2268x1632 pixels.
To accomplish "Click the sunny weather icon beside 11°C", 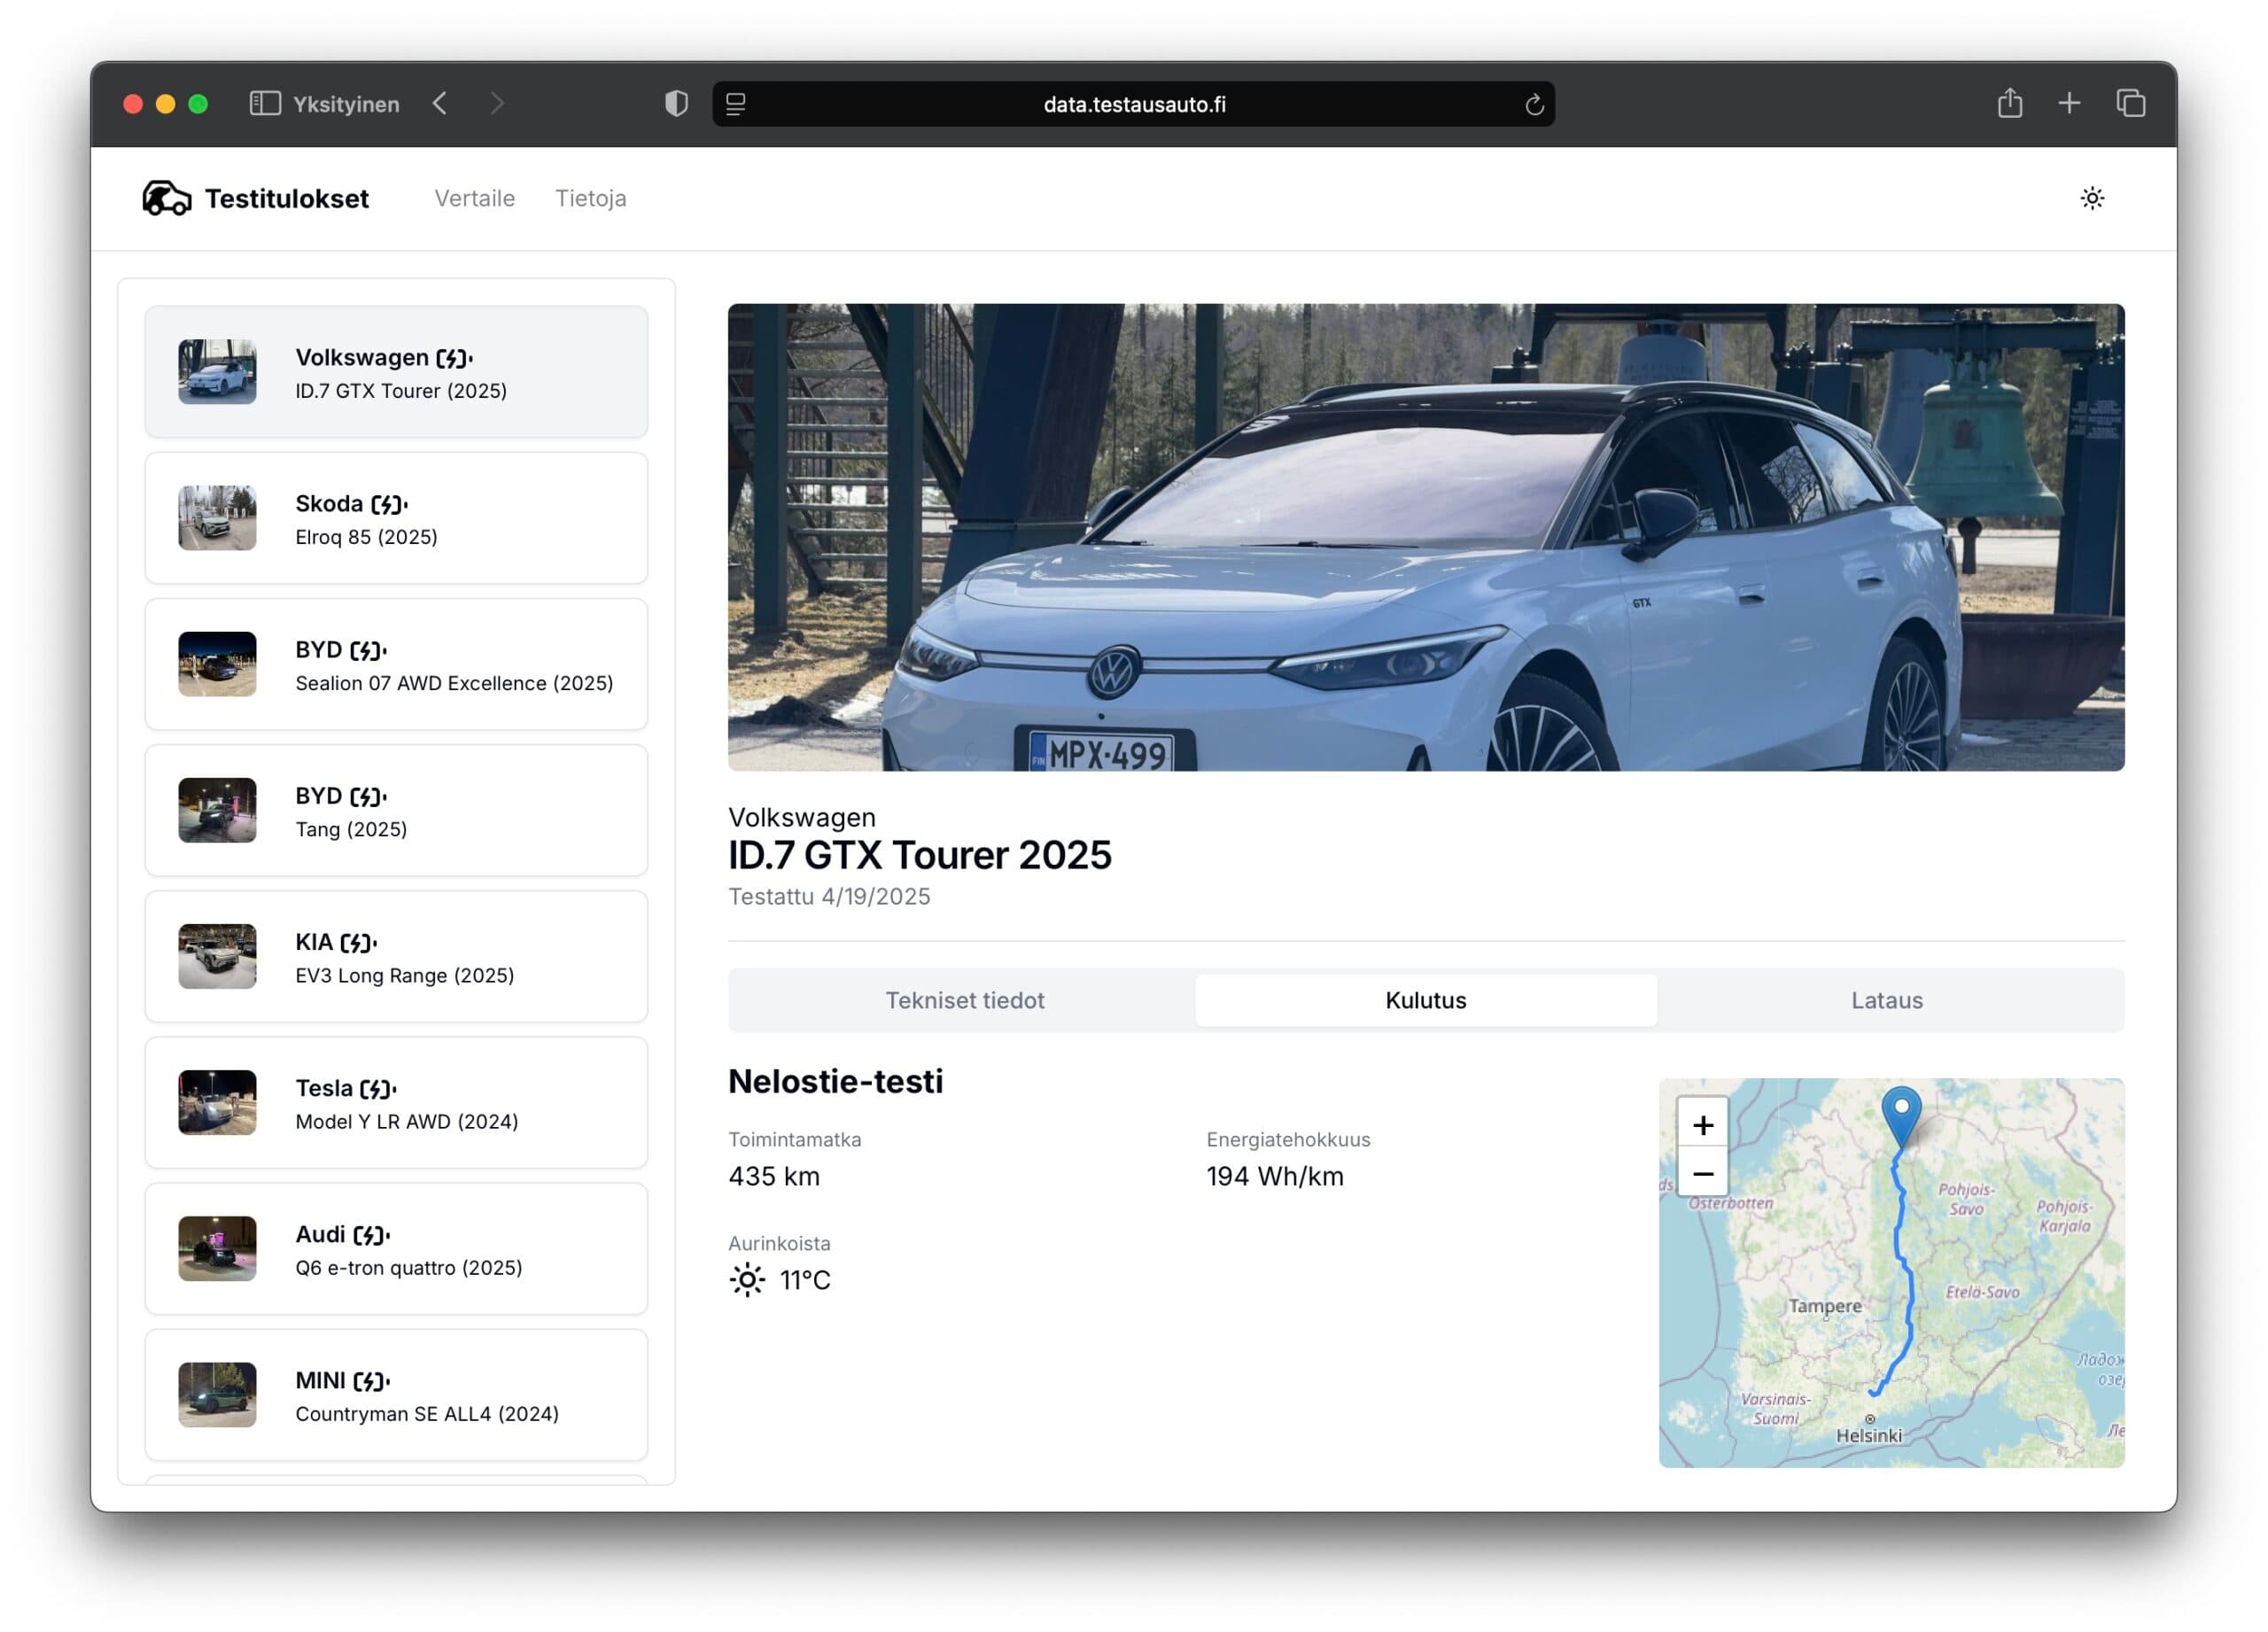I will (747, 1280).
